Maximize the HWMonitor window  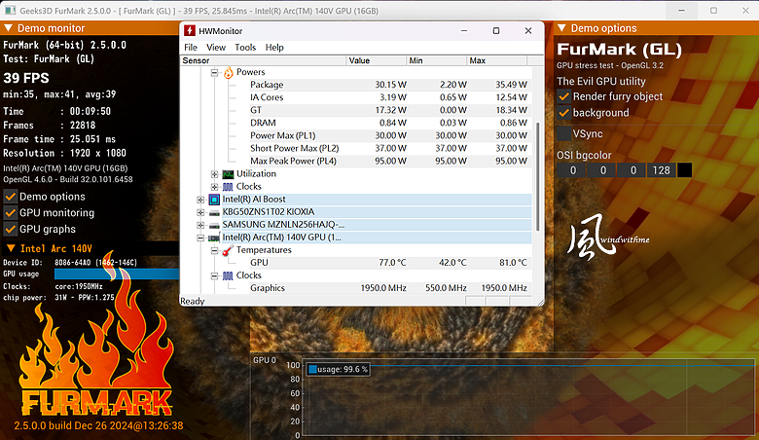click(496, 31)
